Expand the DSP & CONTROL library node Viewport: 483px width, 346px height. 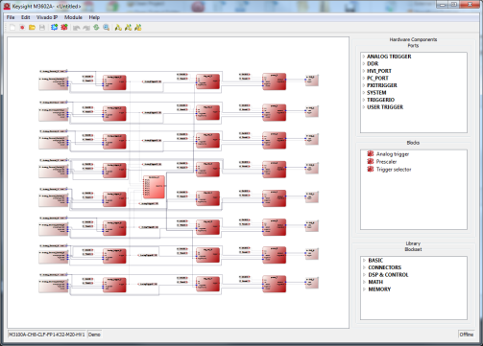364,275
